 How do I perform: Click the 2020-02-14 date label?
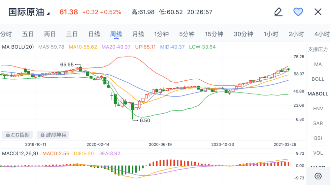[98, 145]
